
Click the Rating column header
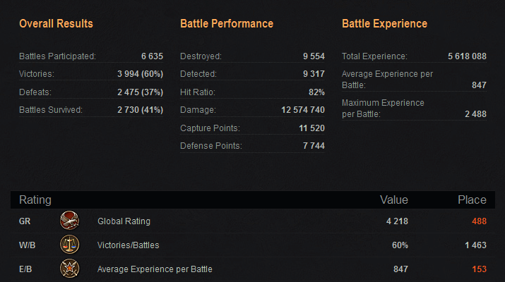tap(35, 200)
